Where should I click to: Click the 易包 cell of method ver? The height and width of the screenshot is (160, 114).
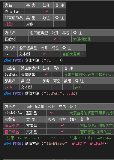click(x=55, y=54)
